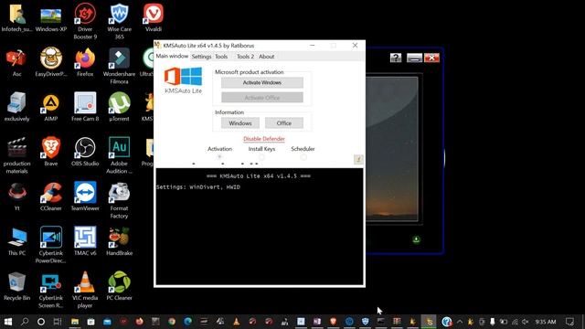585x329 pixels.
Task: Launch the Driver Booster 9 shortcut
Action: point(85,21)
